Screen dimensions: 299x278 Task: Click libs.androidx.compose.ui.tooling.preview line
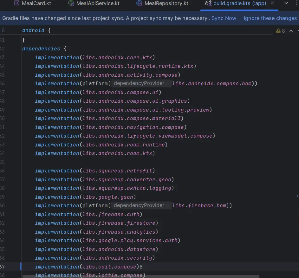tap(123, 110)
